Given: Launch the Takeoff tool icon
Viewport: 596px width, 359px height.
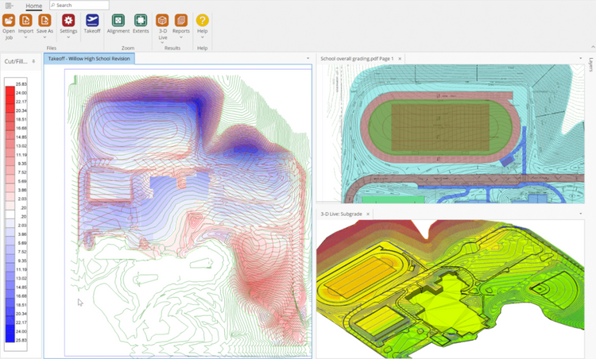Looking at the screenshot, I should coord(92,20).
